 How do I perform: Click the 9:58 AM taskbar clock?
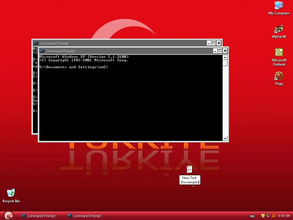[x=284, y=216]
